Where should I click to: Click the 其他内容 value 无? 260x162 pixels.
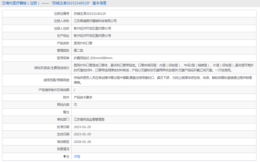click(x=75, y=105)
